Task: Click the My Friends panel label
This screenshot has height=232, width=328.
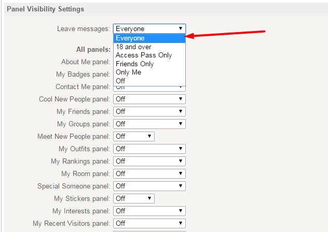Action: click(x=83, y=112)
